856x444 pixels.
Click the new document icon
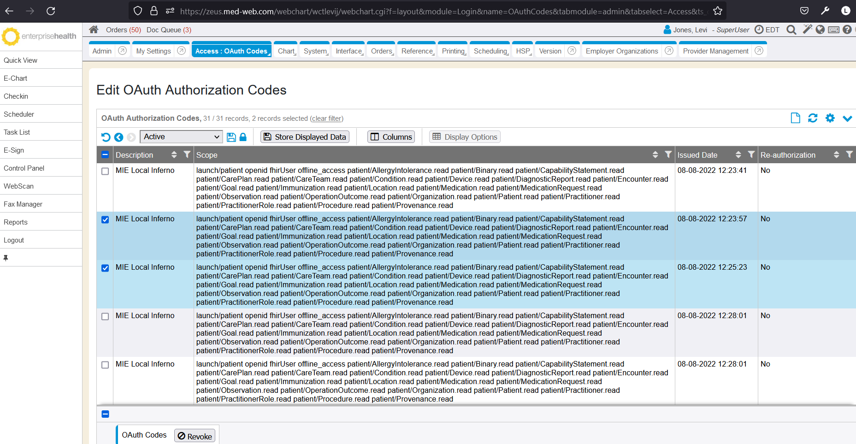(795, 118)
